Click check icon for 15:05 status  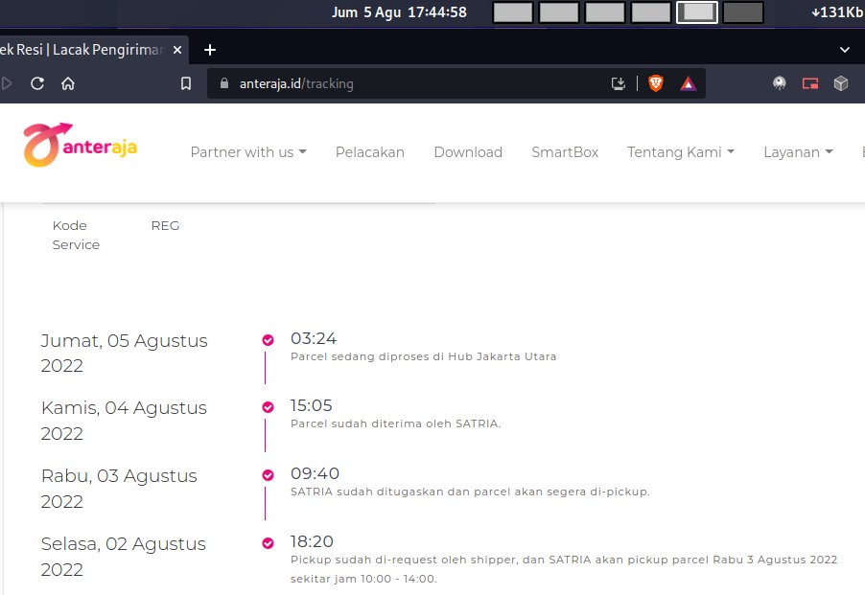tap(268, 407)
